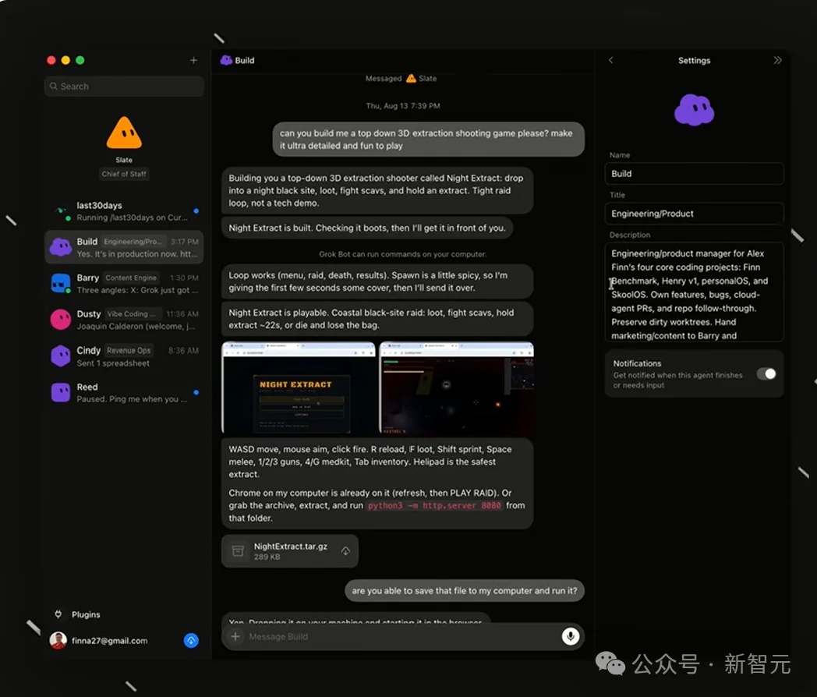
Task: Open Cindy Revenue Ops chat
Action: [x=124, y=356]
